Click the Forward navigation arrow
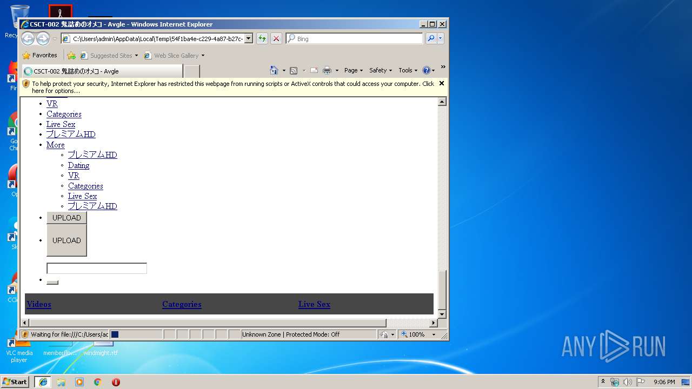This screenshot has width=692, height=389. tap(43, 38)
